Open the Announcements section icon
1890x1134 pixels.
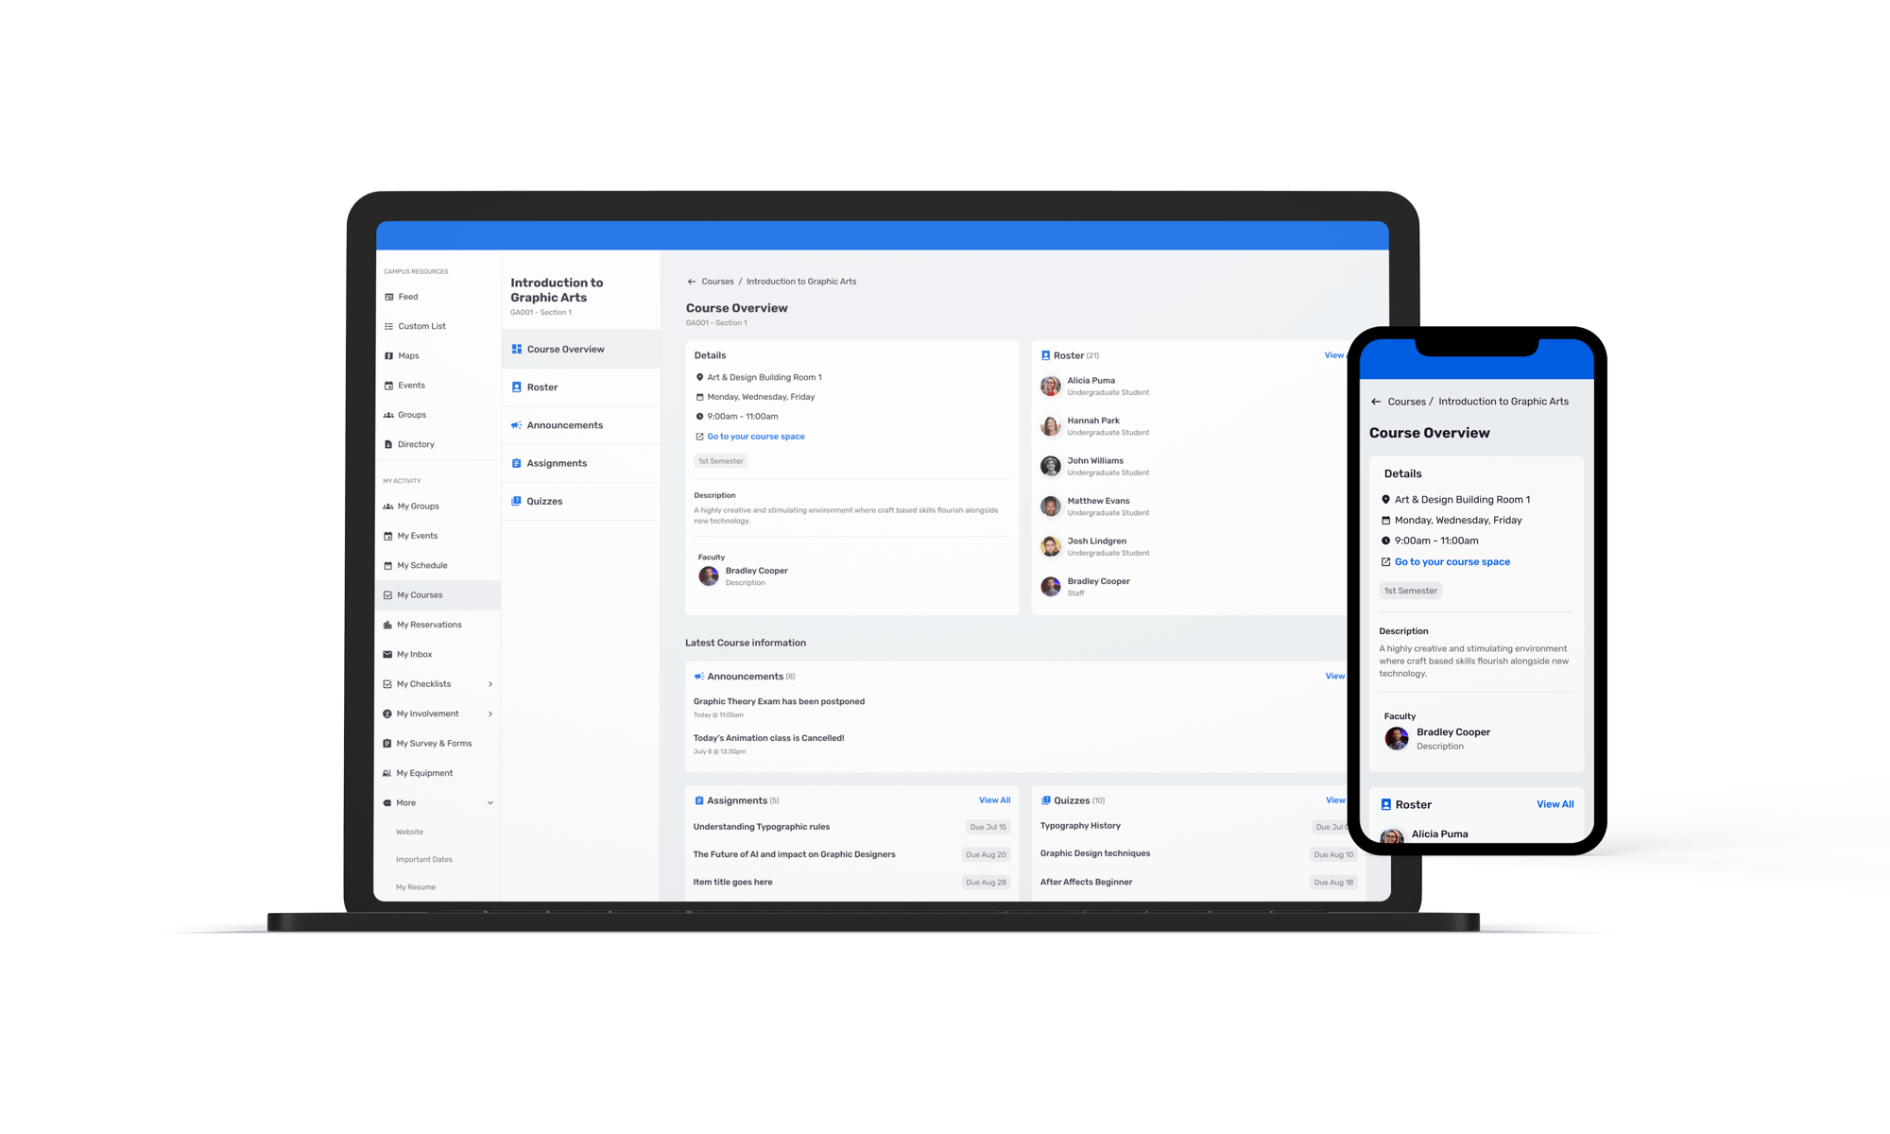click(x=517, y=424)
